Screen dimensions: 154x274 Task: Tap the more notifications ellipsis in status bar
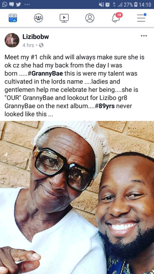27,5
